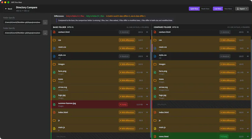The height and width of the screenshot is (139, 252).
Task: Preview base summer-banner.jpg with eye icon
Action: 147,104
